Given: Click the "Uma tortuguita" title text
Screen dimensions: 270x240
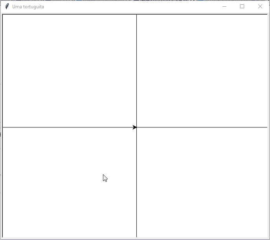Looking at the screenshot, I should pos(28,7).
